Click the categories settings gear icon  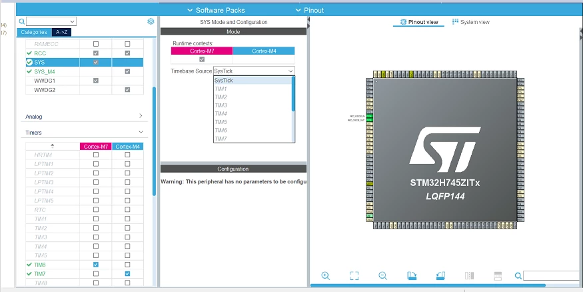click(151, 21)
